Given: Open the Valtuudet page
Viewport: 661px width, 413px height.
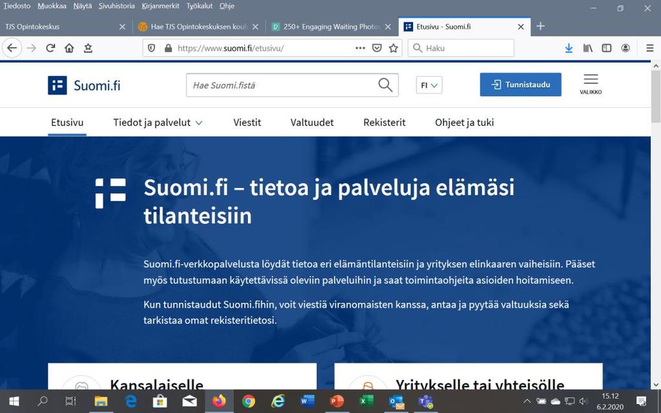Looking at the screenshot, I should (312, 123).
